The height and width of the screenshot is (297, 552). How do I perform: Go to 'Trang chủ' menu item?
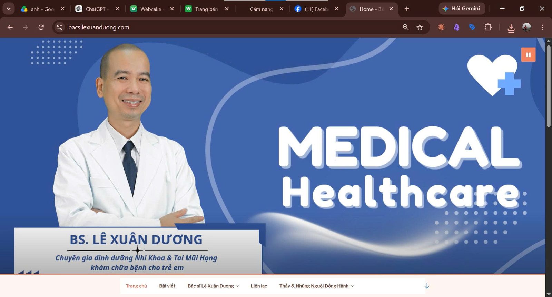[x=136, y=286]
